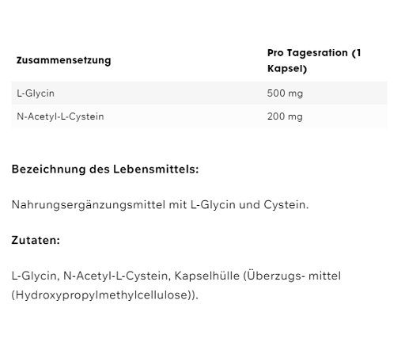Click the Bezeichnung des Lebensmittels heading
Viewport: 405px width, 350px height.
coord(105,169)
